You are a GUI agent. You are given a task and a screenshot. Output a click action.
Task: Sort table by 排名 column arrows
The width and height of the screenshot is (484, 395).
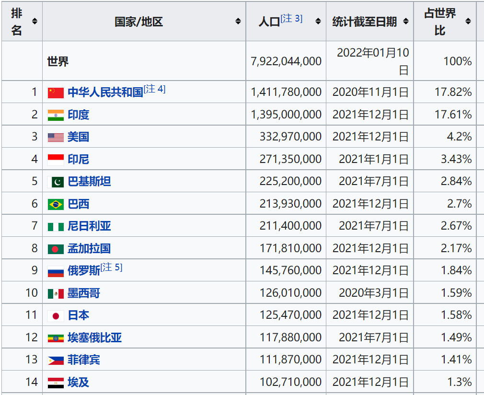point(35,21)
